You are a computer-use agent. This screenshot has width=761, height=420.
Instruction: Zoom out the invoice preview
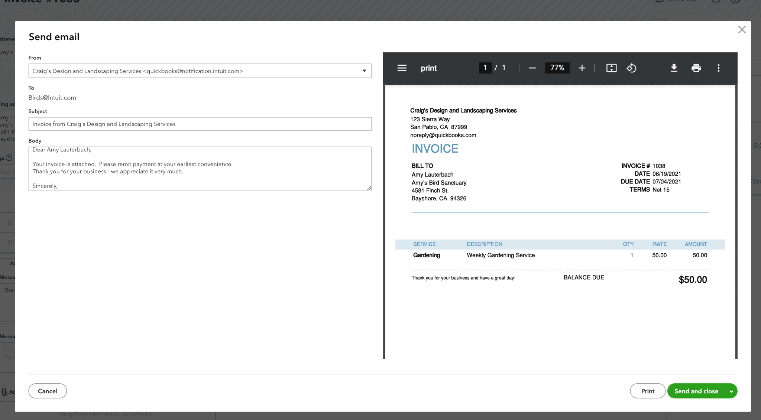(532, 68)
